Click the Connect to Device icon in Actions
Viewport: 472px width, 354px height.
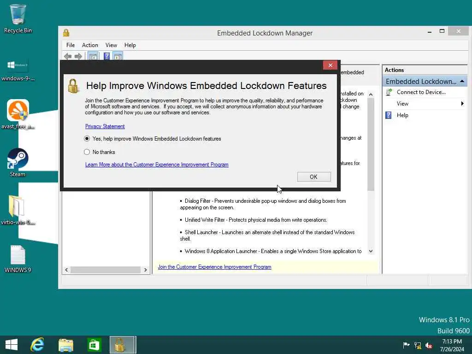pos(389,92)
